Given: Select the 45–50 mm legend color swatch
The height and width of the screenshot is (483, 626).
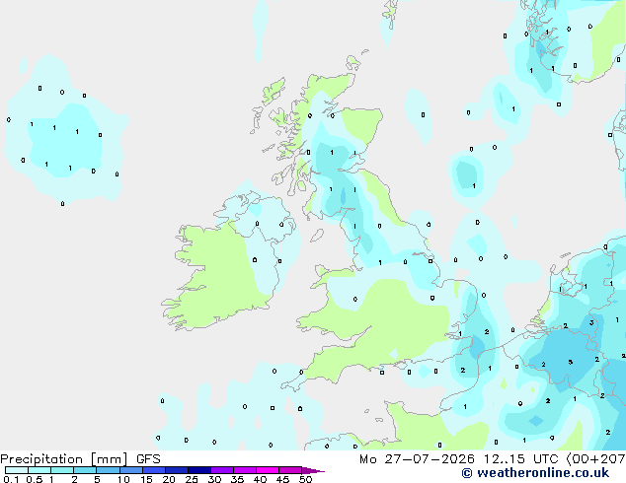Looking at the screenshot, I should pos(290,470).
